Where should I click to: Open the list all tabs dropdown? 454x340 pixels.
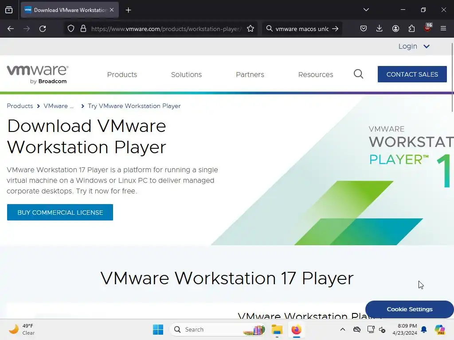[366, 10]
